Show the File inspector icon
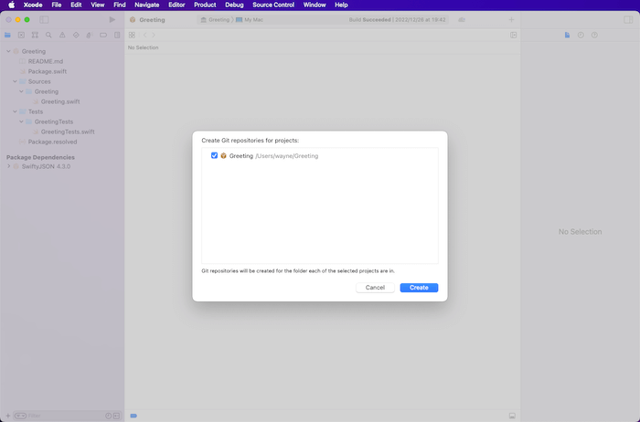This screenshot has width=640, height=422. coord(567,35)
